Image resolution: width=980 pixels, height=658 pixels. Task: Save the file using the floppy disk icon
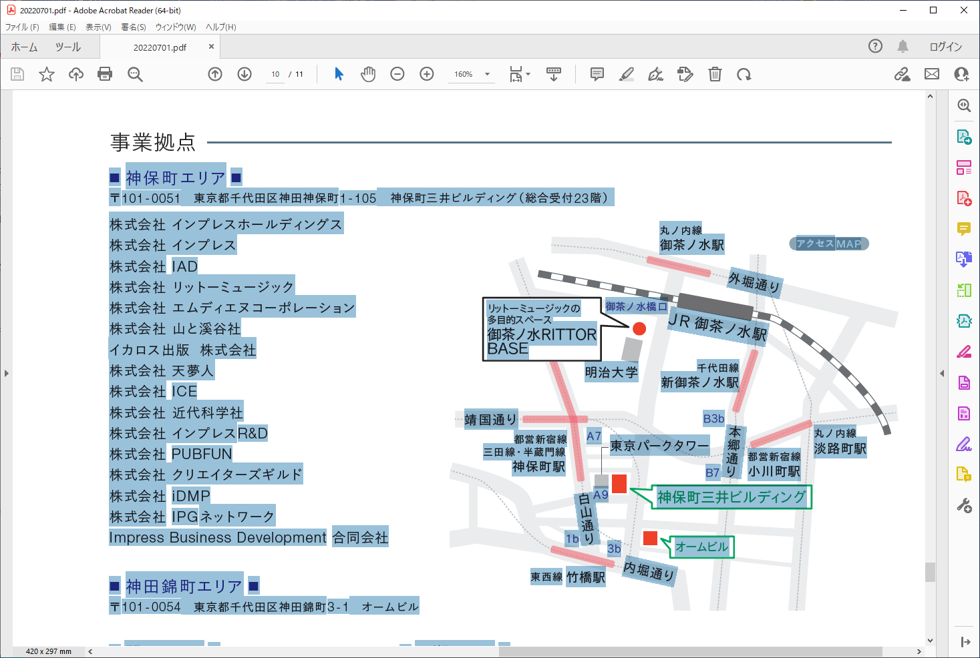coord(17,74)
